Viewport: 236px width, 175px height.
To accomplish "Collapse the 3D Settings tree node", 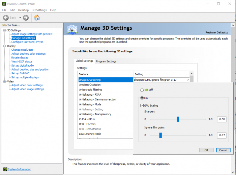I will 5,30.
